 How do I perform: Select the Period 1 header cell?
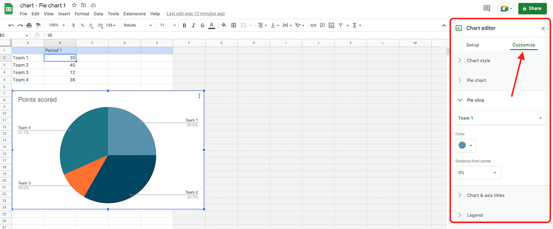point(60,50)
